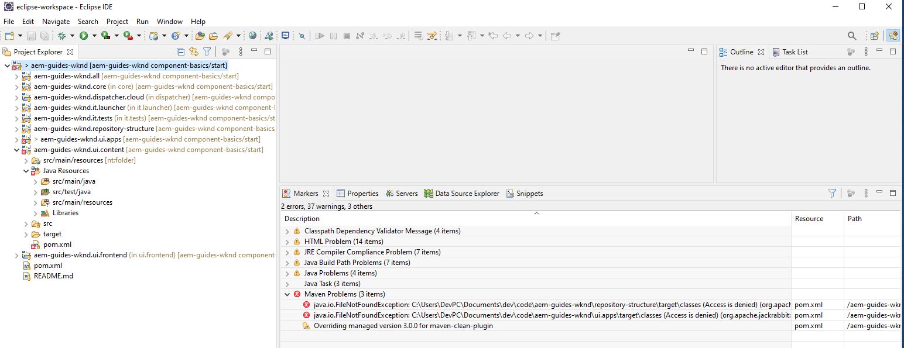Click the Save icon in the toolbar

[31, 36]
